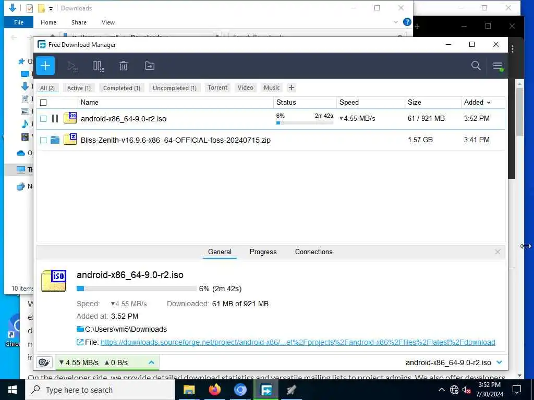Open Home ribbon tab in Explorer
This screenshot has height=400, width=534.
pyautogui.click(x=48, y=22)
